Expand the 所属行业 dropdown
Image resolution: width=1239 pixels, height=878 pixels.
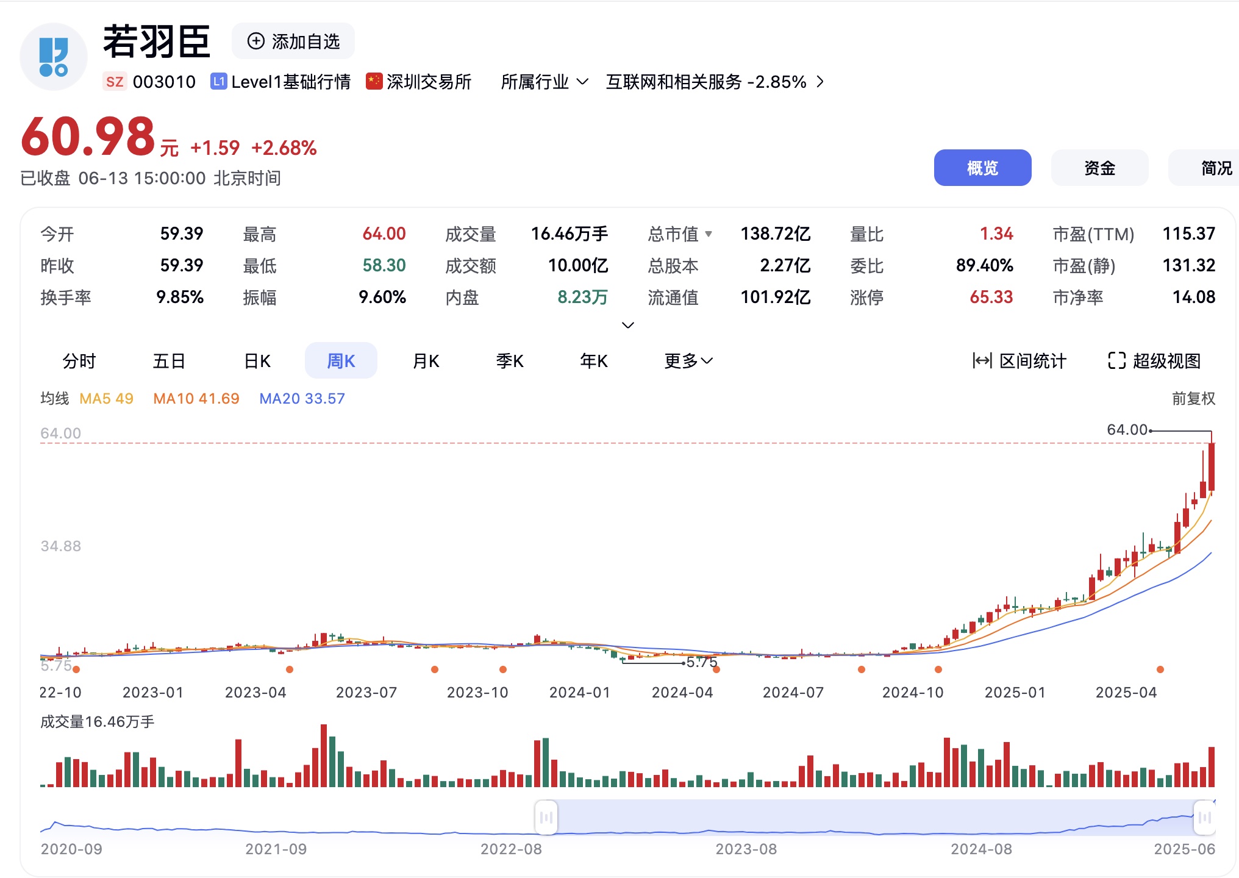(545, 82)
